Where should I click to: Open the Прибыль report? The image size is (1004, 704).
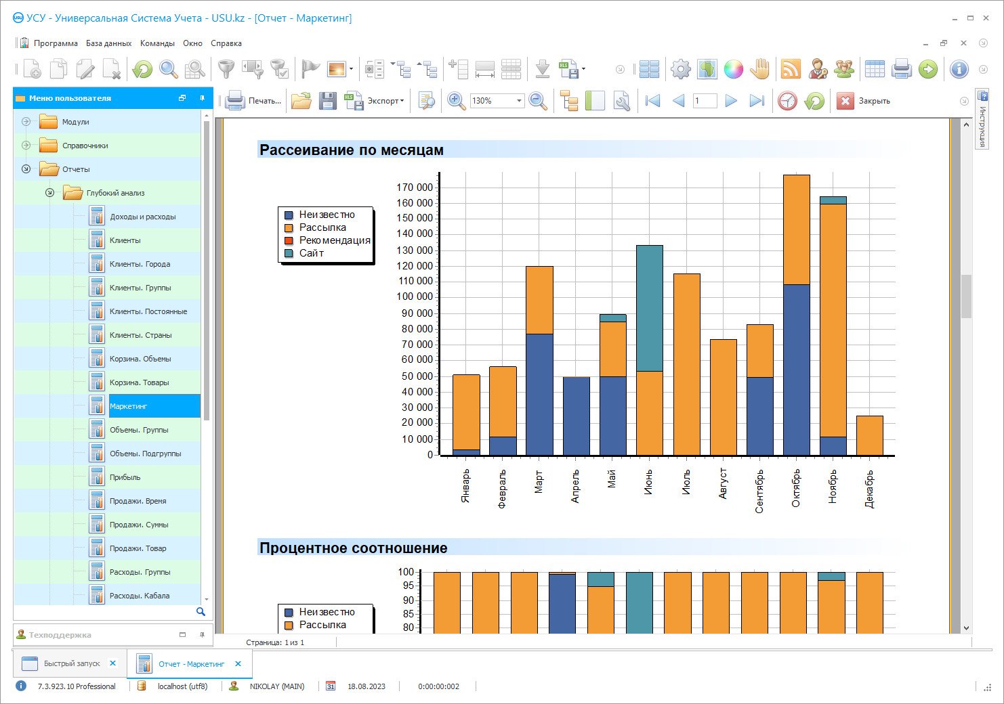(x=125, y=477)
